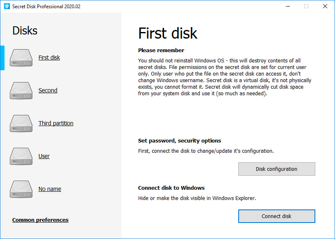Viewport: 335px width, 239px height.
Task: Minimize the Secret Disk window
Action: 288,7
